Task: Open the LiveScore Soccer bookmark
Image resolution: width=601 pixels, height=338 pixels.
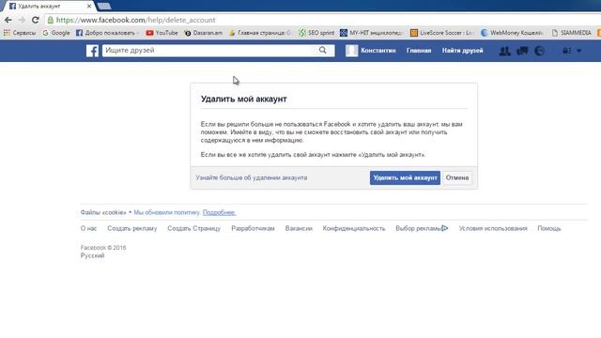Action: pyautogui.click(x=442, y=33)
